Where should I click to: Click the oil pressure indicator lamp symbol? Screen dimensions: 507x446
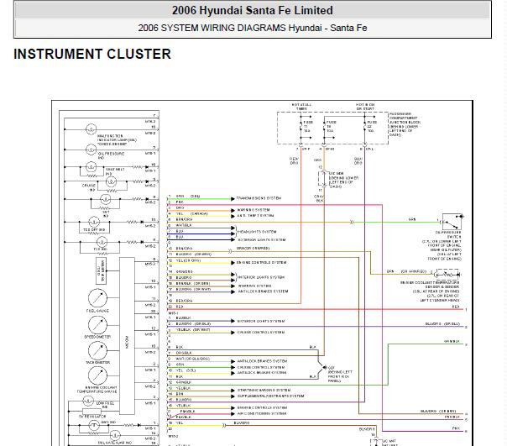tap(91, 150)
